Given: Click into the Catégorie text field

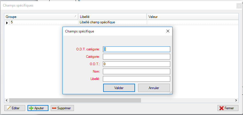Looking at the screenshot, I should pyautogui.click(x=136, y=57).
